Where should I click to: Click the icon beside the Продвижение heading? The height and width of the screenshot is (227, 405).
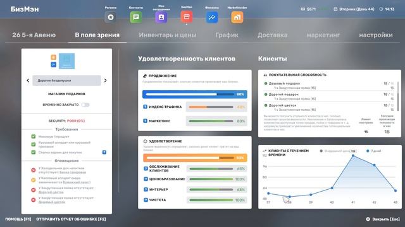(x=145, y=76)
